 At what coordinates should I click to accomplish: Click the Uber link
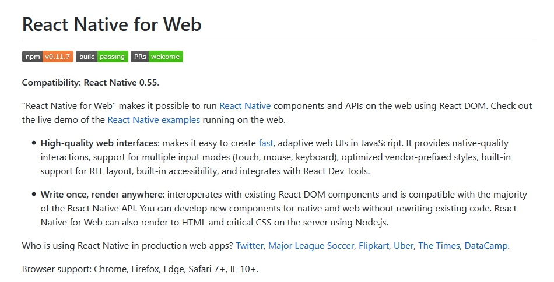coord(404,246)
